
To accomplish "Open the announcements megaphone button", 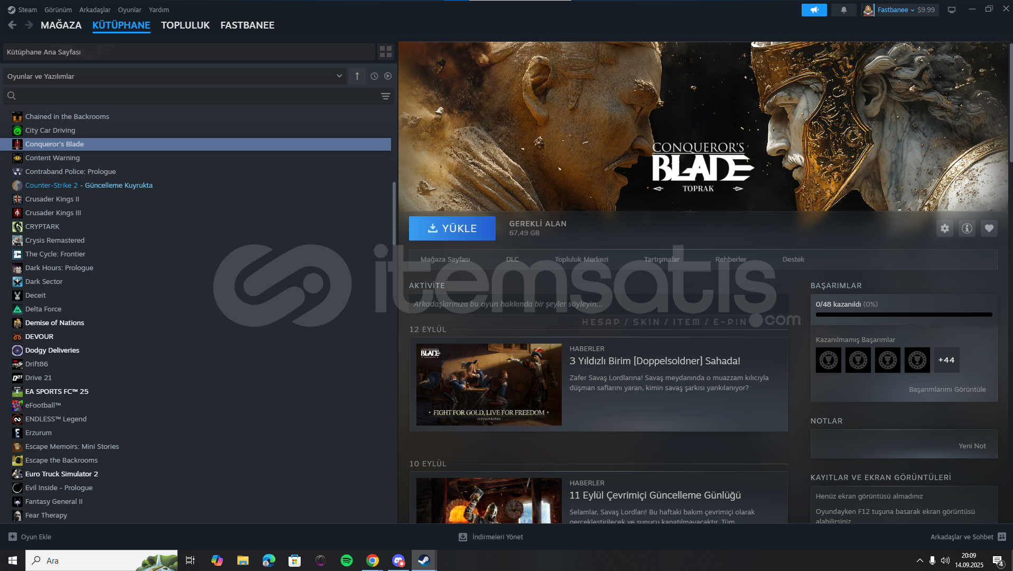I will click(x=814, y=10).
